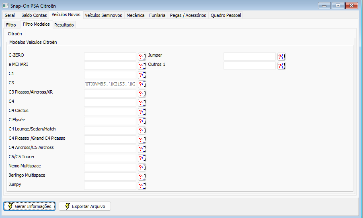Click the C4 input field
This screenshot has height=218, width=363.
pos(110,103)
